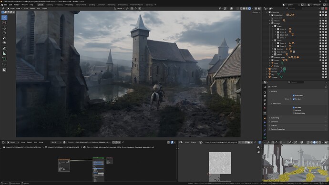This screenshot has height=185, width=329.
Task: Click the zoom magnifier in image editor
Action: point(258,147)
